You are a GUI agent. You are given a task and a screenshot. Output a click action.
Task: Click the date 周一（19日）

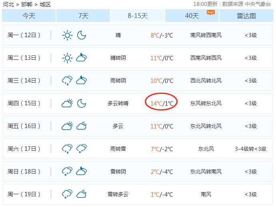pyautogui.click(x=24, y=194)
